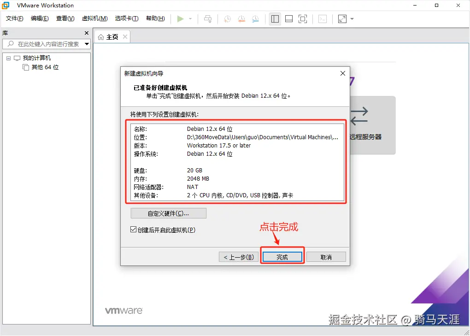
Task: Click the 将使用下列设置创建虚拟机 label
Action: 164,114
